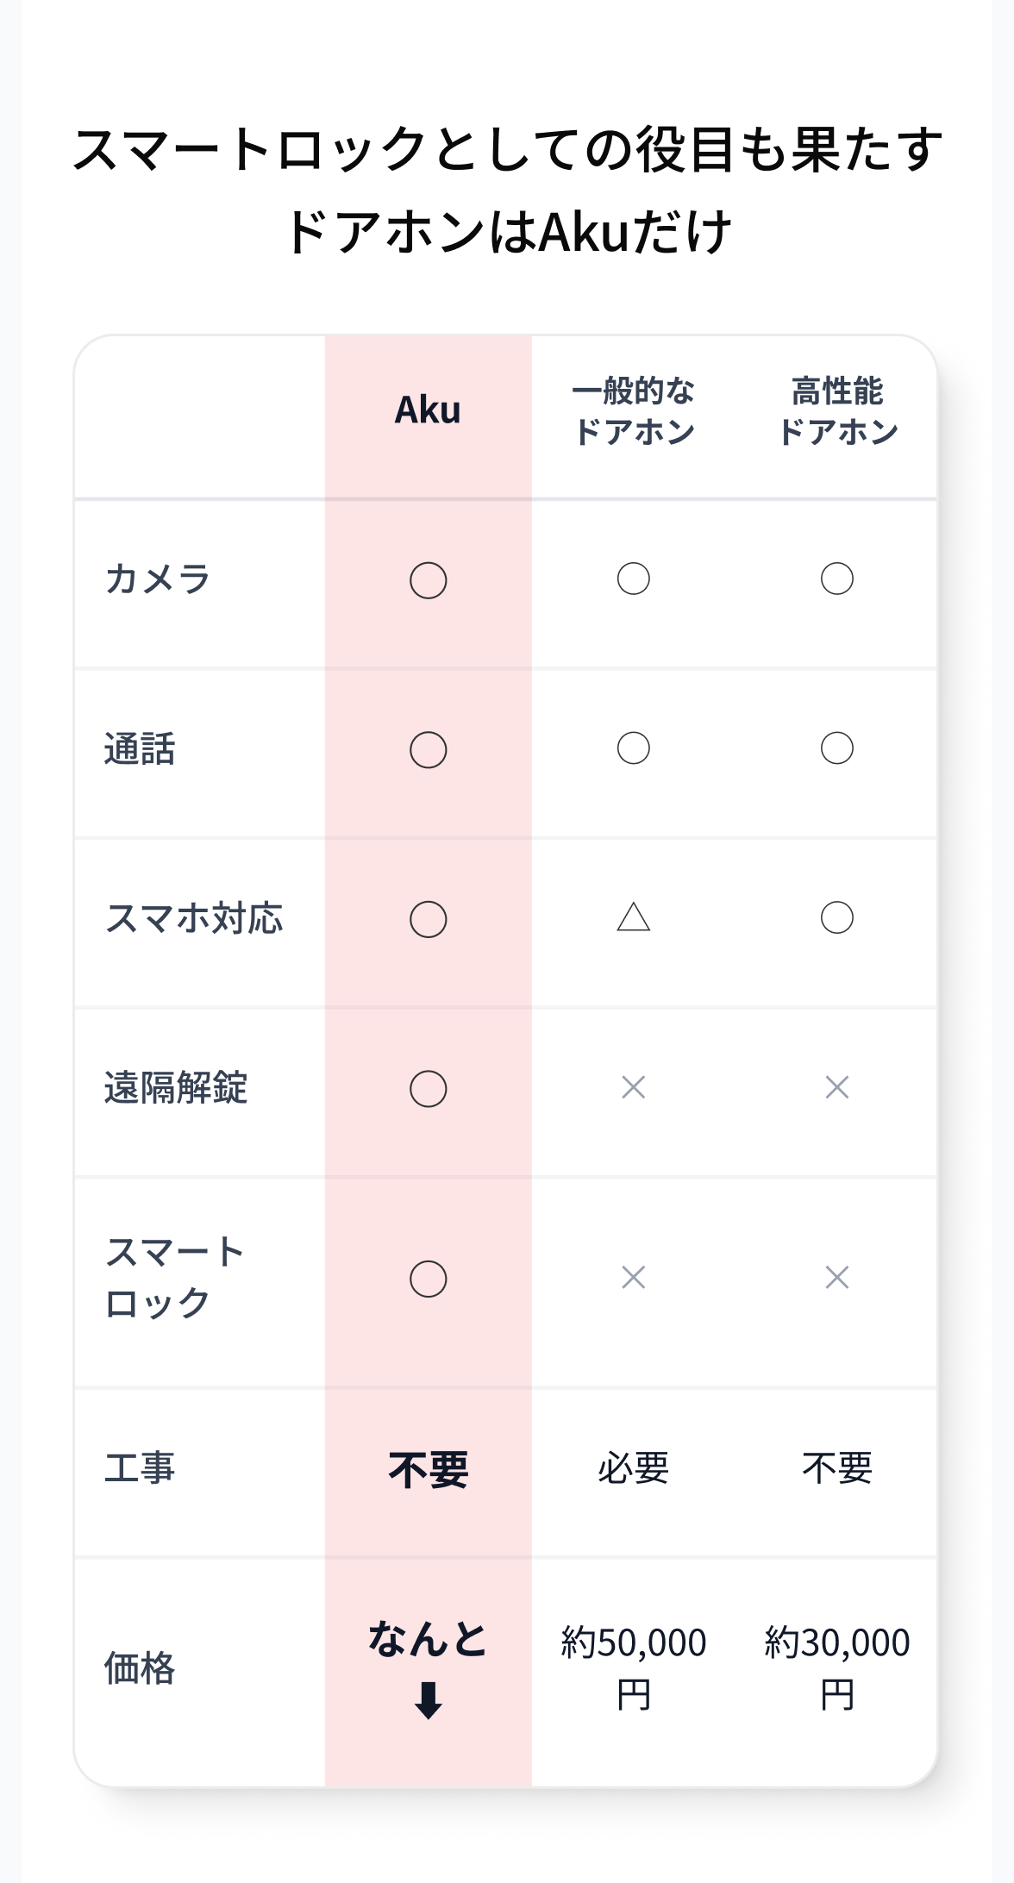
Task: Click the 約50,000円 price cell
Action: coord(634,1667)
